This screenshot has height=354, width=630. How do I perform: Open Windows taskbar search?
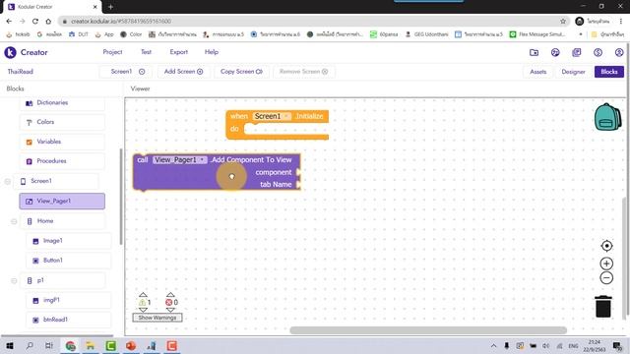pos(30,345)
